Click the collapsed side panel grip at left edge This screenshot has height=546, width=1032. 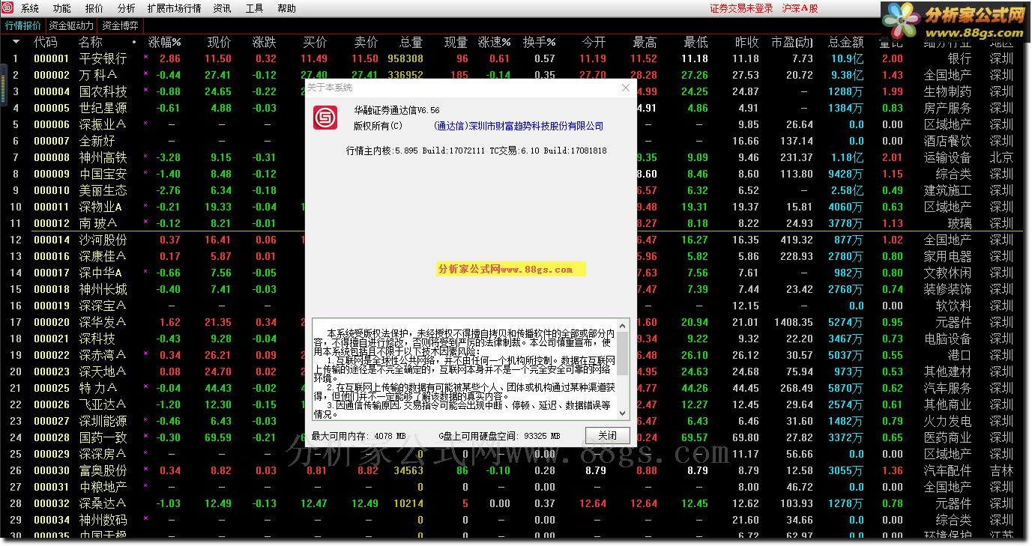[3, 85]
